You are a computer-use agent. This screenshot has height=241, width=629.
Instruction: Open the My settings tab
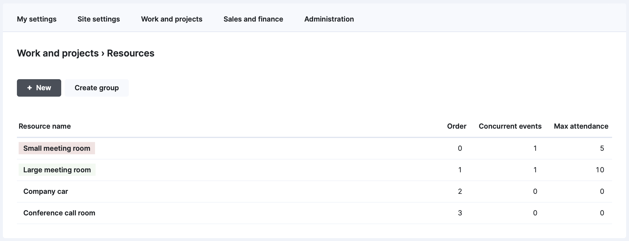coord(37,19)
